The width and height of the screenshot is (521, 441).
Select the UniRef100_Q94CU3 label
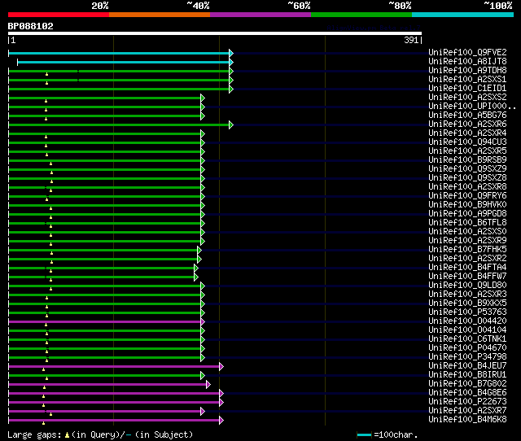pos(467,142)
